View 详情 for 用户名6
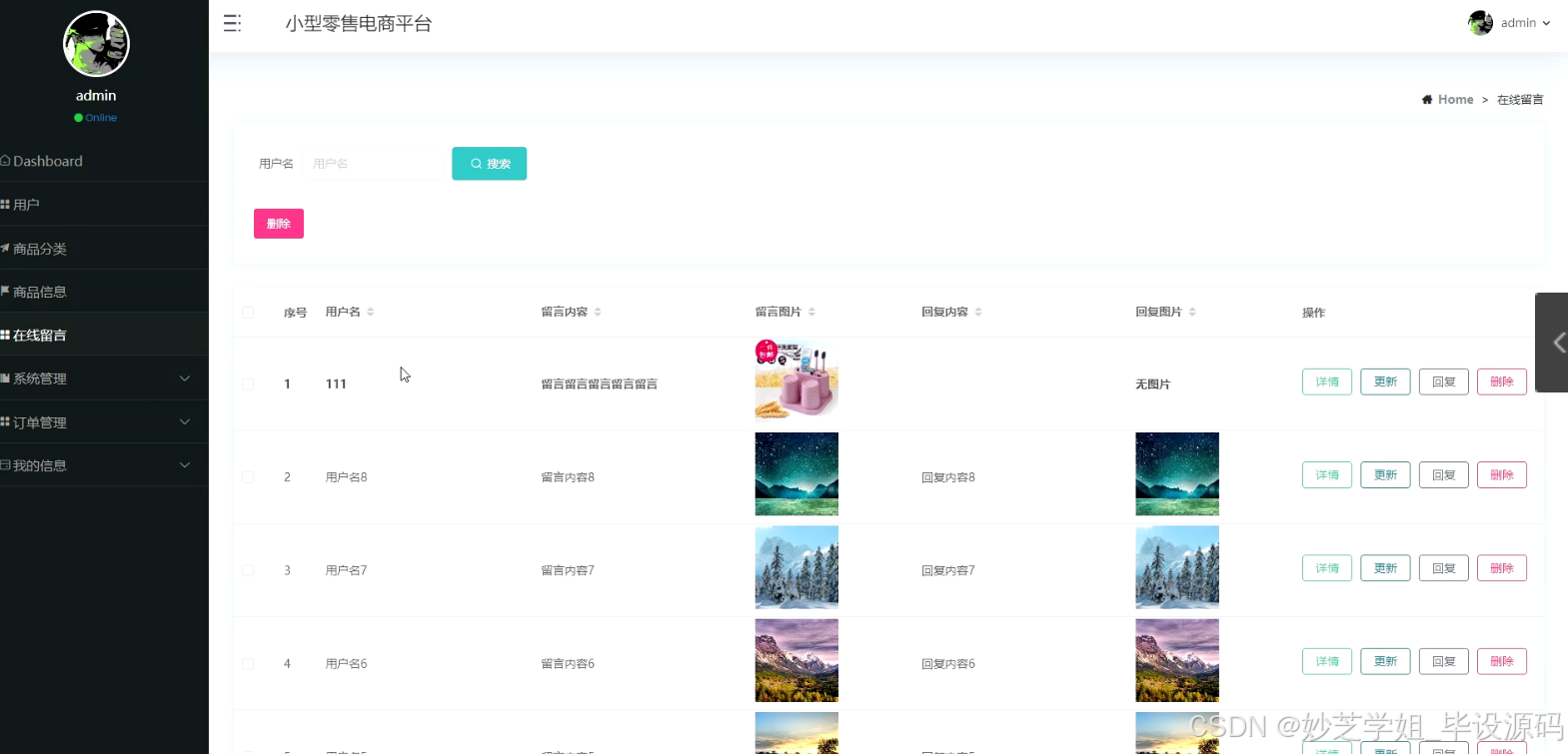The height and width of the screenshot is (754, 1568). pyautogui.click(x=1327, y=661)
